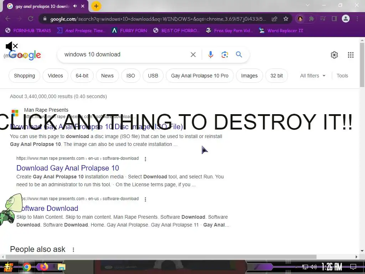
Task: Switch to News results
Action: coord(107,76)
